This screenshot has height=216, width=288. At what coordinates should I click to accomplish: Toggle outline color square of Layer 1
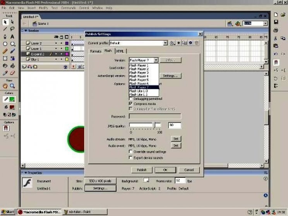pos(67,49)
